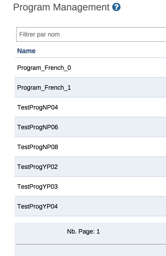
Task: Click the white gap above the pager bar
Action: [x=91, y=220]
